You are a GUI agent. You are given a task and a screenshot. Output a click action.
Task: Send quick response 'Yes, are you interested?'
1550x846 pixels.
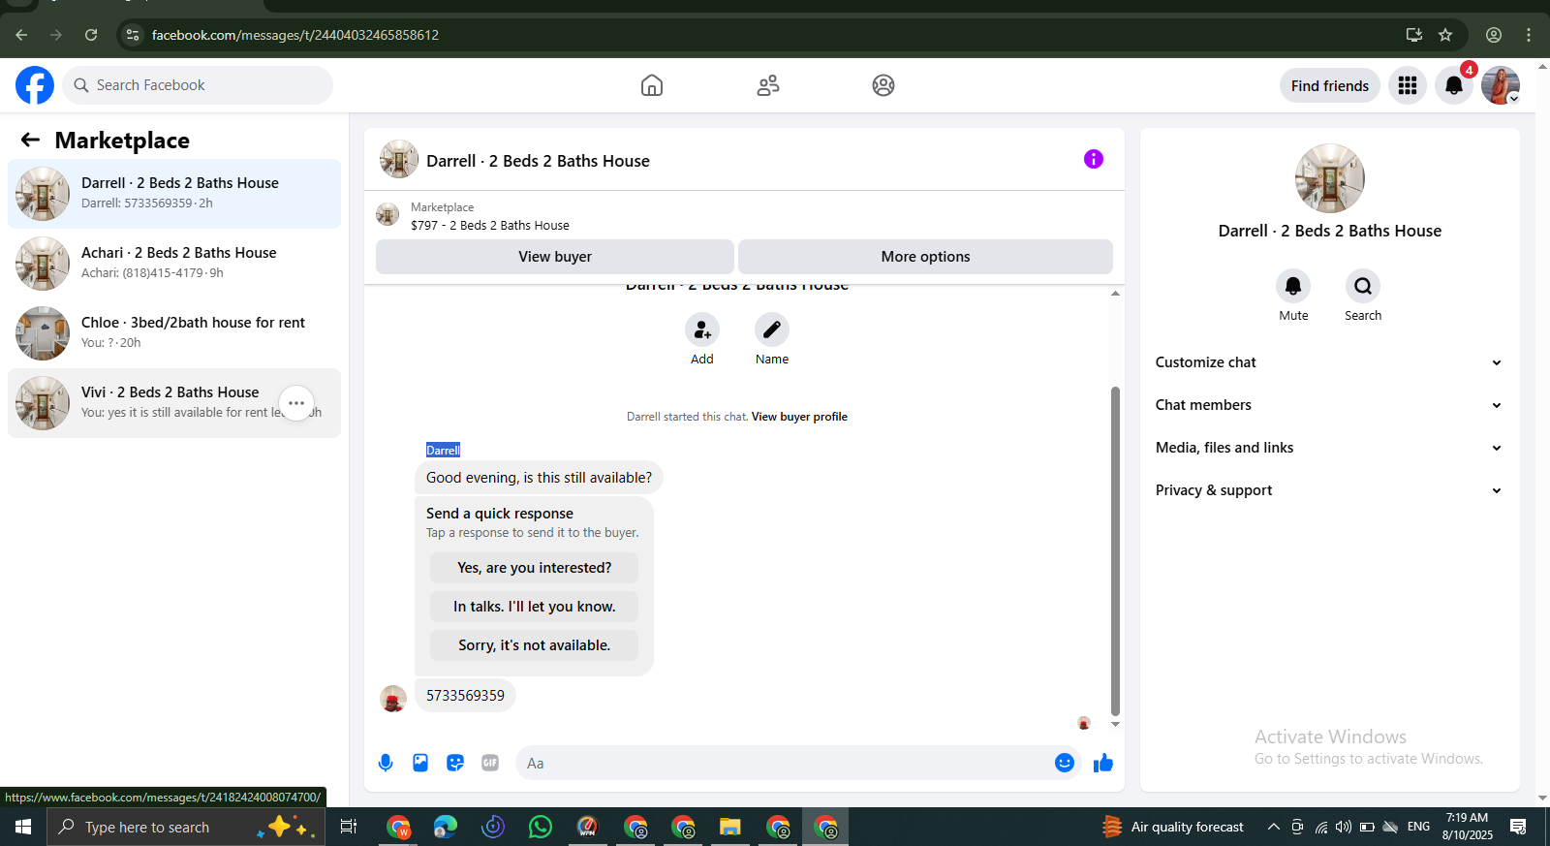(535, 568)
